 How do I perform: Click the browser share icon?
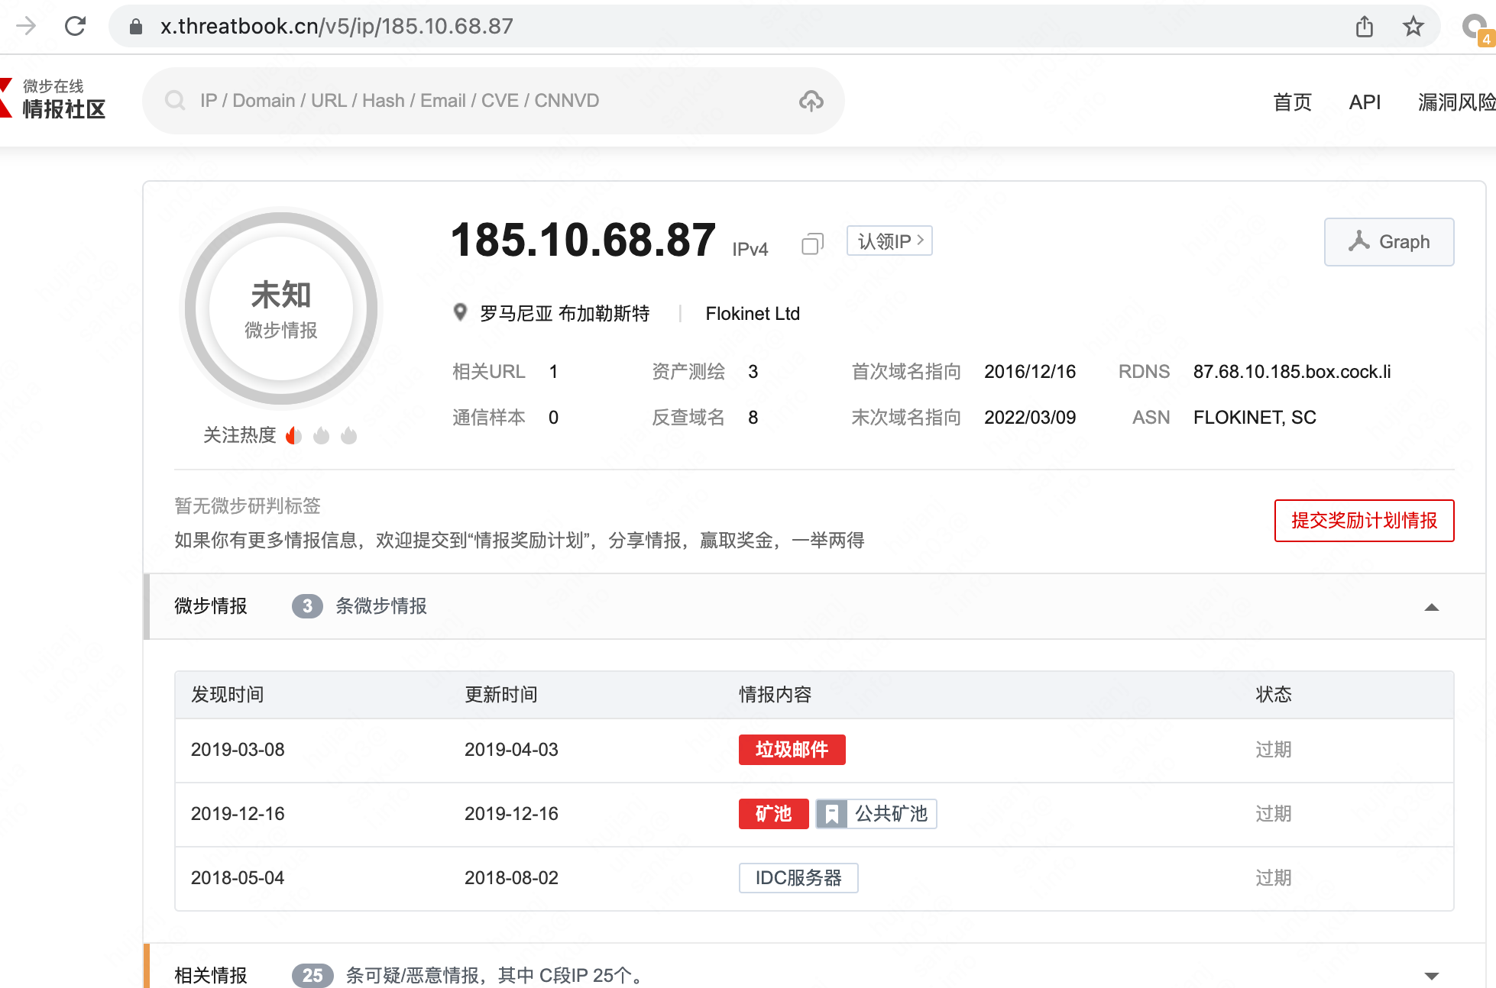tap(1364, 27)
